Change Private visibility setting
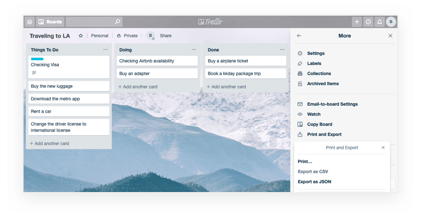Viewport: 421px width, 219px height. tap(127, 36)
